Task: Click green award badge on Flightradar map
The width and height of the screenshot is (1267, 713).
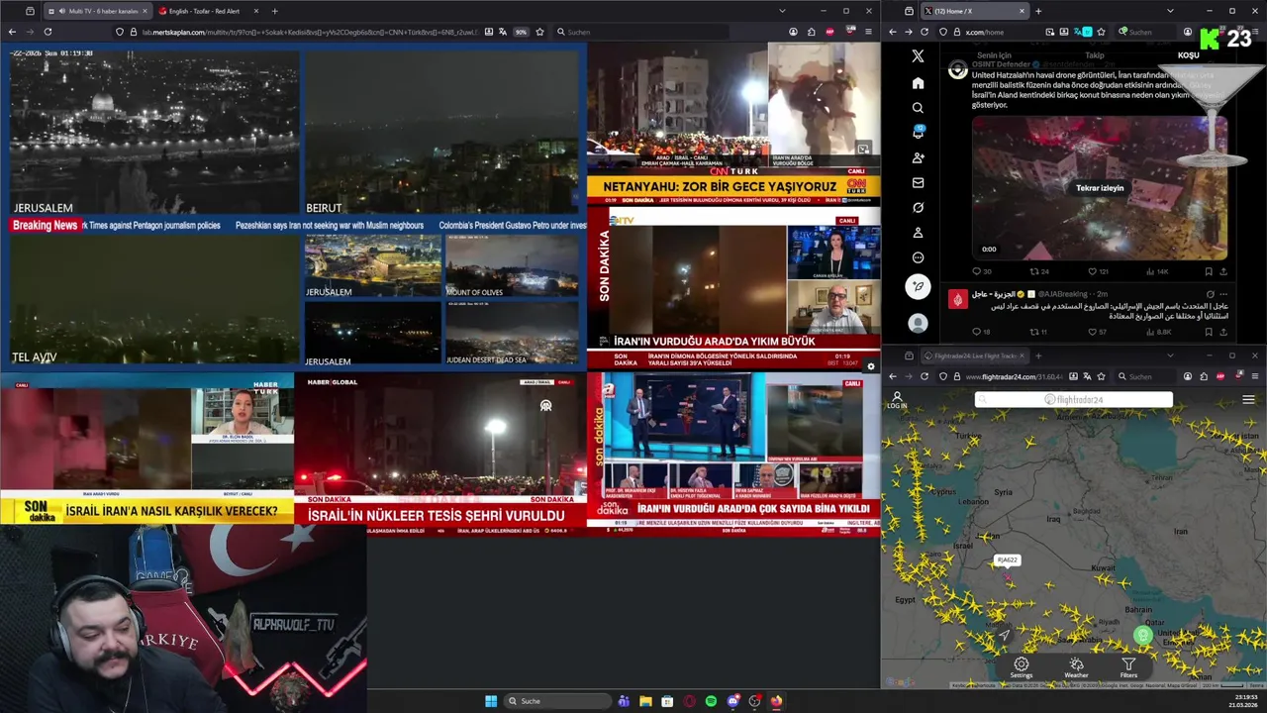Action: point(1143,636)
